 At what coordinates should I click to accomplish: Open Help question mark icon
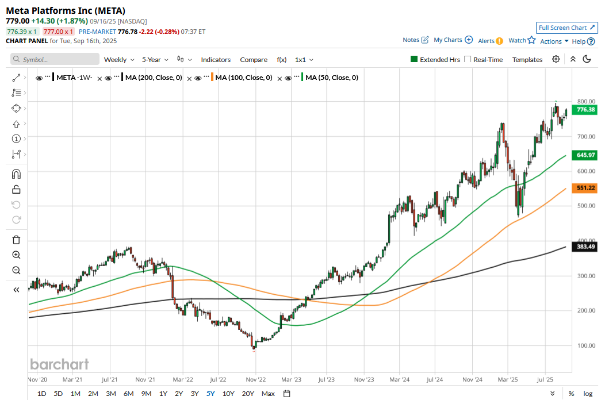pyautogui.click(x=591, y=41)
